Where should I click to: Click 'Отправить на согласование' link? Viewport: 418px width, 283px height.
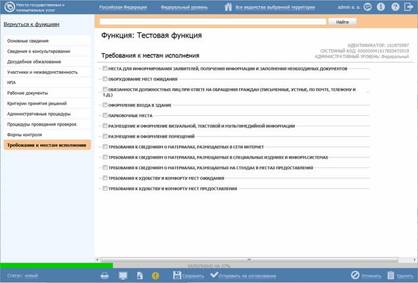[247, 276]
